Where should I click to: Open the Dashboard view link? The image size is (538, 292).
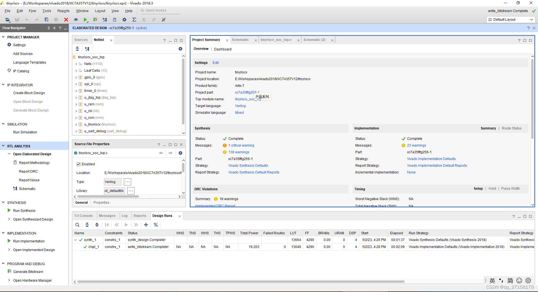[223, 49]
